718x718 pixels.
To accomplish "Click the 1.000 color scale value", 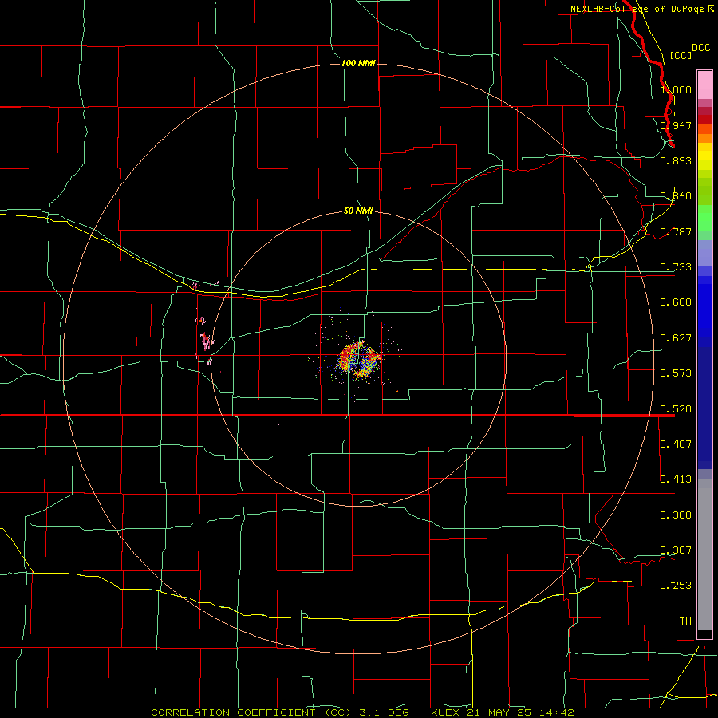I will point(676,89).
